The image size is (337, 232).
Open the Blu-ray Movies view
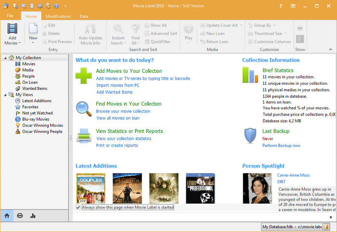point(36,119)
